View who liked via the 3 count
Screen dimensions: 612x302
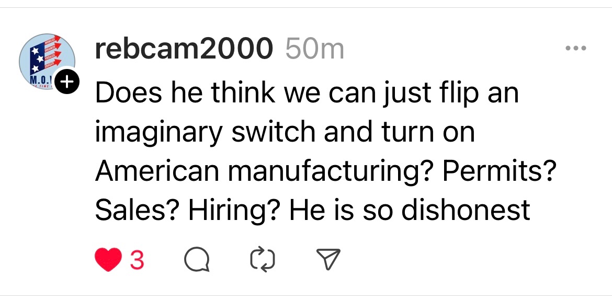[x=137, y=260]
